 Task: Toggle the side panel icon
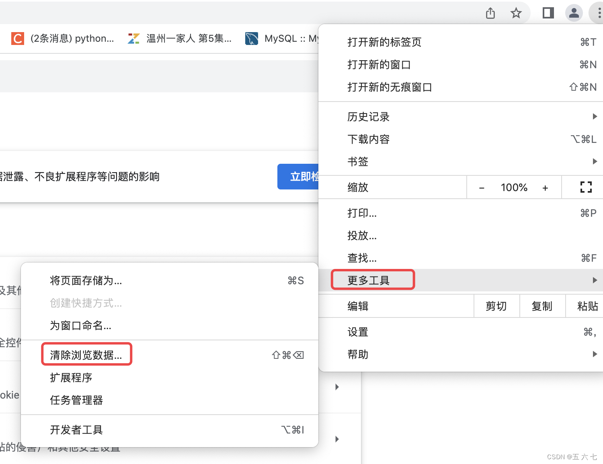pyautogui.click(x=548, y=13)
